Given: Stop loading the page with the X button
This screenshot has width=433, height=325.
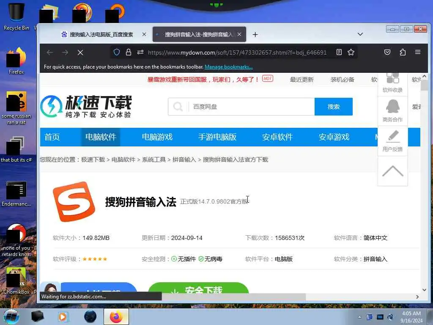Looking at the screenshot, I should (x=80, y=52).
